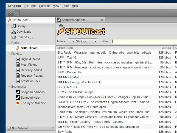The height and width of the screenshot is (133, 177).
Task: Select the Slow Radio stream
Action: point(117,131)
